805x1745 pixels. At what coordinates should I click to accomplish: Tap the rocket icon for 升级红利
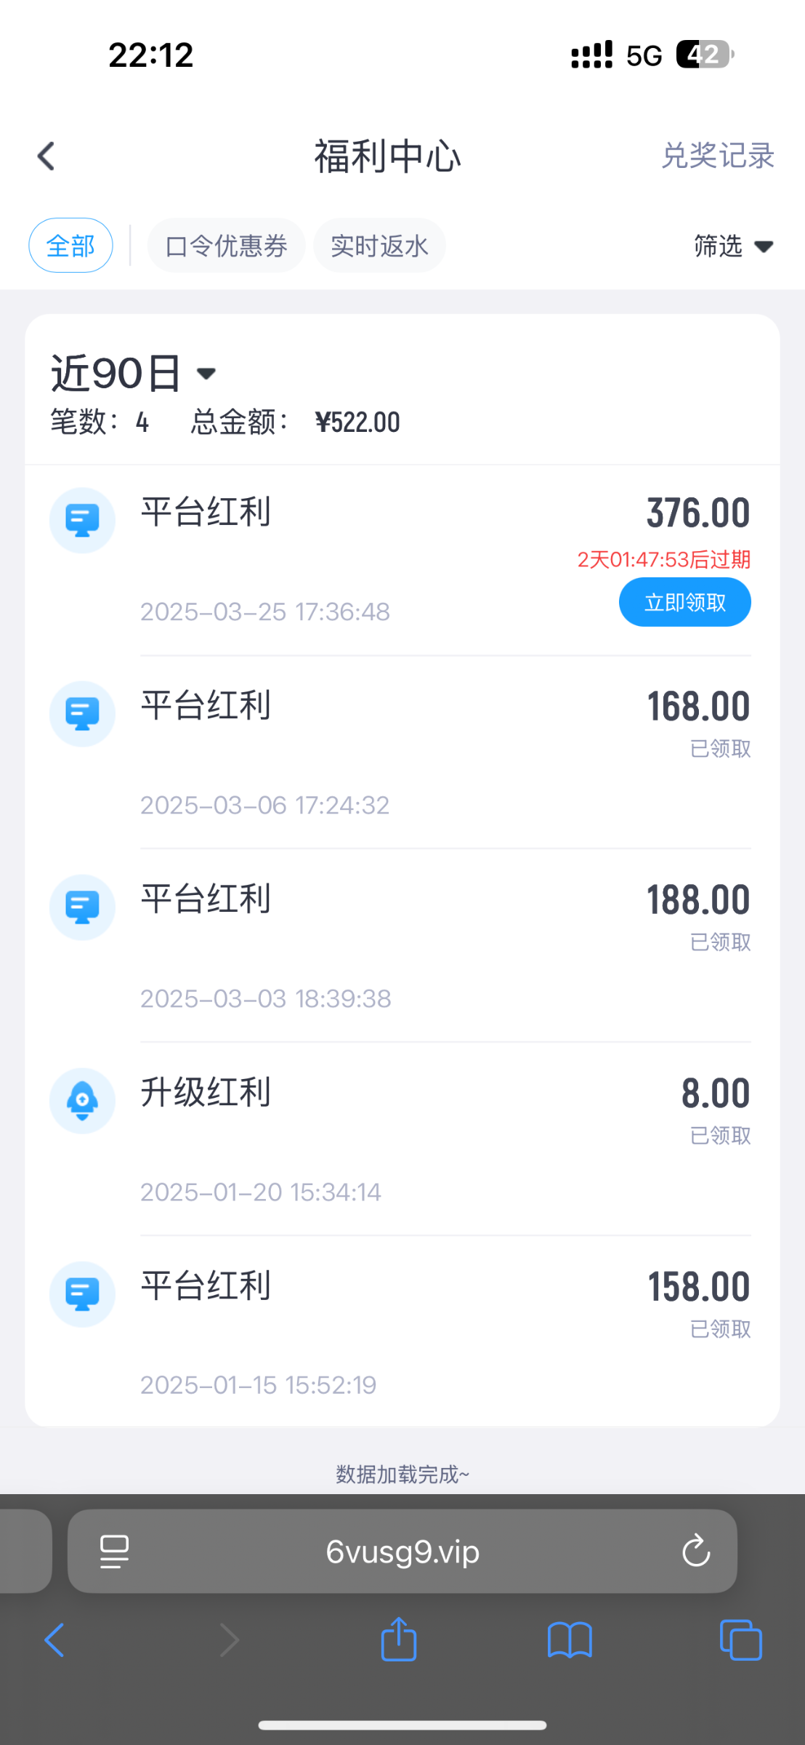tap(82, 1100)
